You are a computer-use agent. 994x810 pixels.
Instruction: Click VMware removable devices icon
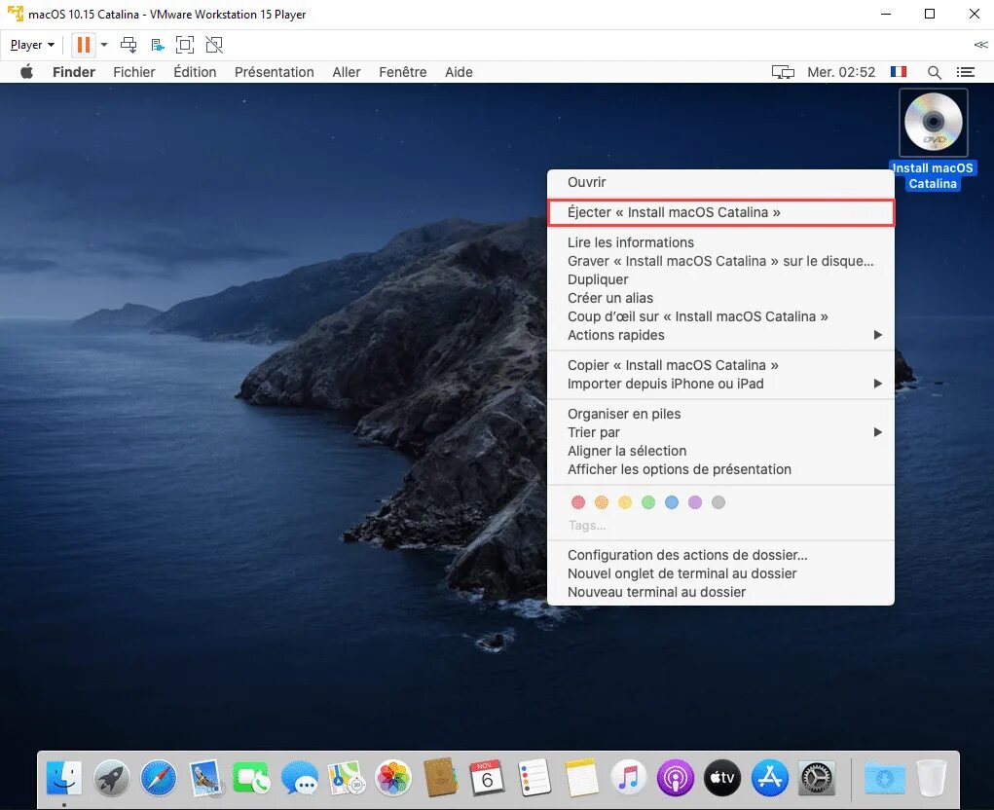pos(157,45)
